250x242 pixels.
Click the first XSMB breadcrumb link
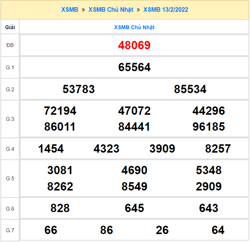[x=70, y=9]
